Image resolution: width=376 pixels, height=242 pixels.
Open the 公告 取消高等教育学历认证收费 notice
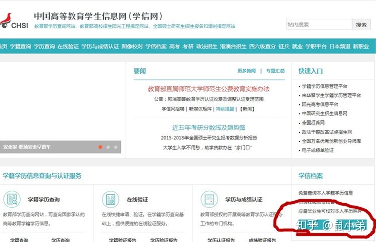click(x=209, y=99)
